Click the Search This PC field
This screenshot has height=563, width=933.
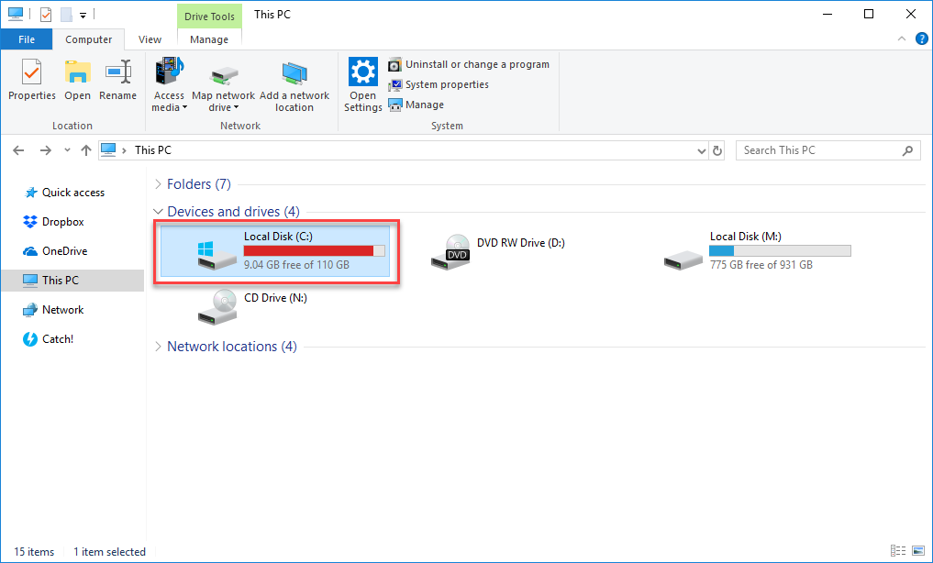click(x=827, y=150)
